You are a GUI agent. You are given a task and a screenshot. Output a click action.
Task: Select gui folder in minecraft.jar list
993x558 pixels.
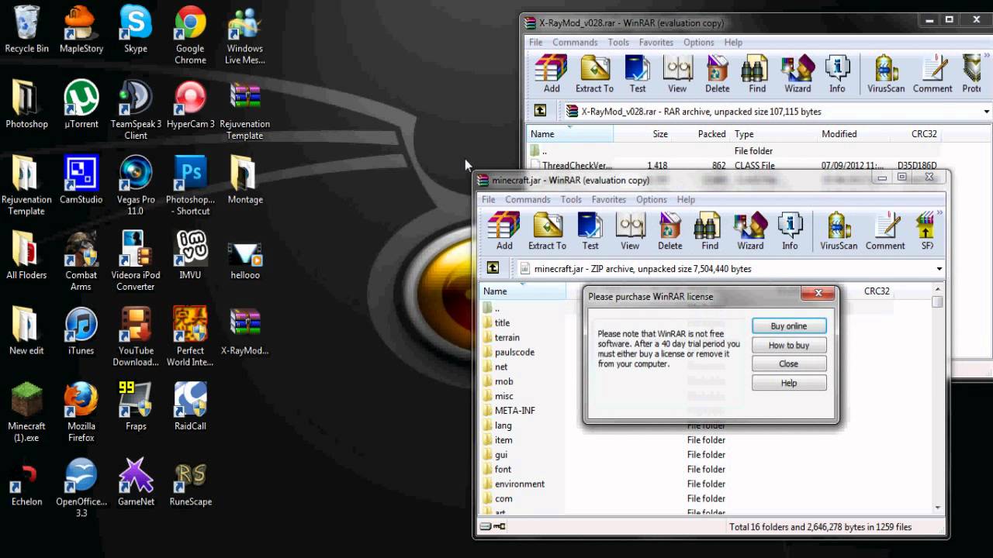(495, 455)
